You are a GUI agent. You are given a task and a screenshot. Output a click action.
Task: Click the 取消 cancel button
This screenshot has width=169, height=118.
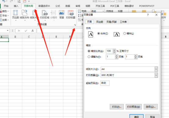click(x=153, y=116)
